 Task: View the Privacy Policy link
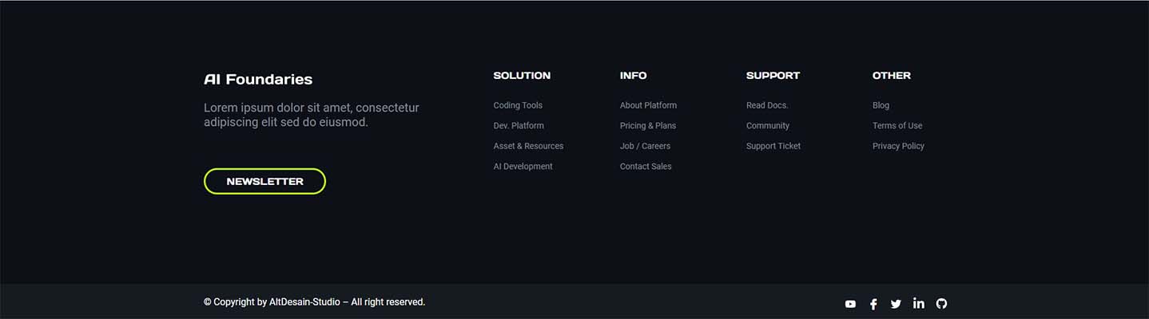[x=898, y=146]
